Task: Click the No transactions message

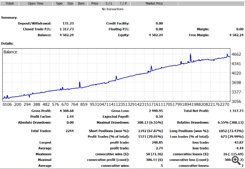Action: click(x=112, y=9)
